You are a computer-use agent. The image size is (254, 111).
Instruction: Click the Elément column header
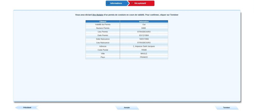point(103,21)
